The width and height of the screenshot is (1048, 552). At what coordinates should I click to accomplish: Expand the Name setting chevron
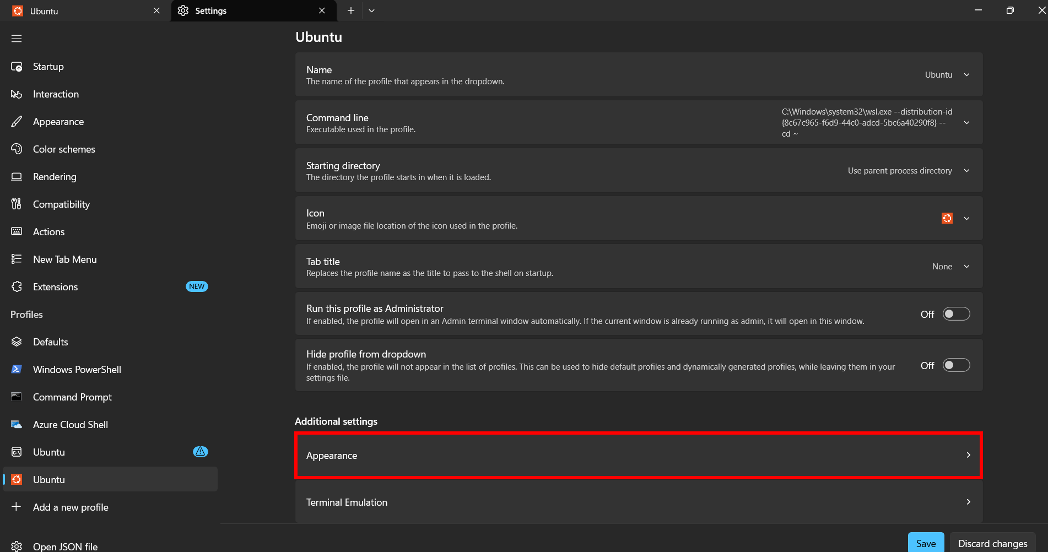(966, 75)
